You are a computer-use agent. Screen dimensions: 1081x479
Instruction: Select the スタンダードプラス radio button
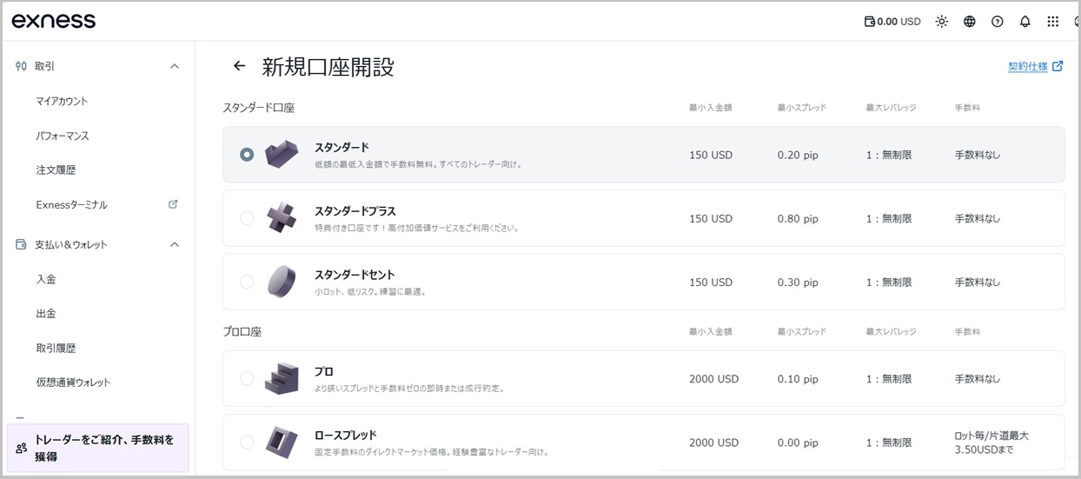(x=247, y=218)
